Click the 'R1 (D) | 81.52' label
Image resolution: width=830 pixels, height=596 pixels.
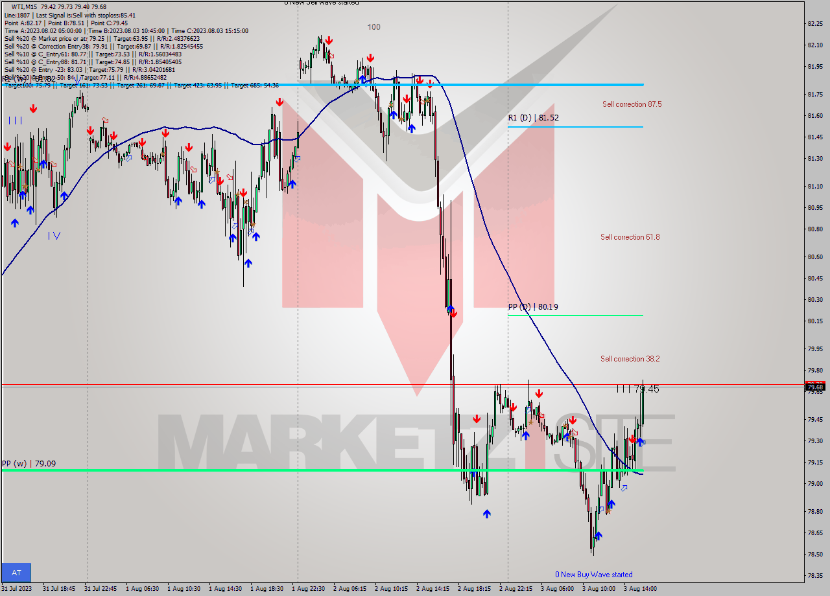(534, 118)
